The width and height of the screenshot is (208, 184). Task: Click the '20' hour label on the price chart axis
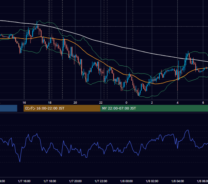point(75,102)
